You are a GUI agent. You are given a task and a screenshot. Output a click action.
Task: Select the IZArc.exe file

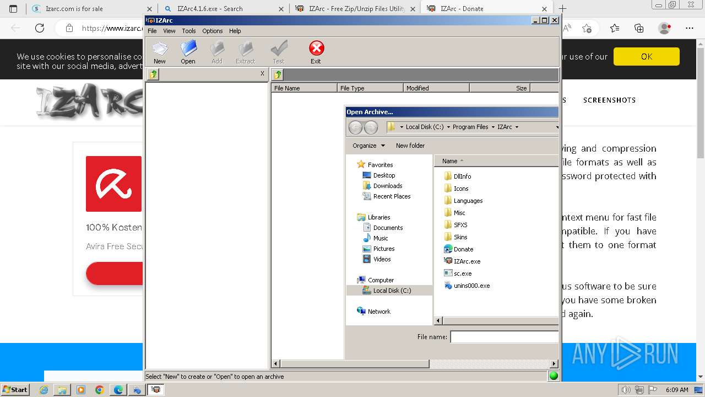pyautogui.click(x=462, y=261)
